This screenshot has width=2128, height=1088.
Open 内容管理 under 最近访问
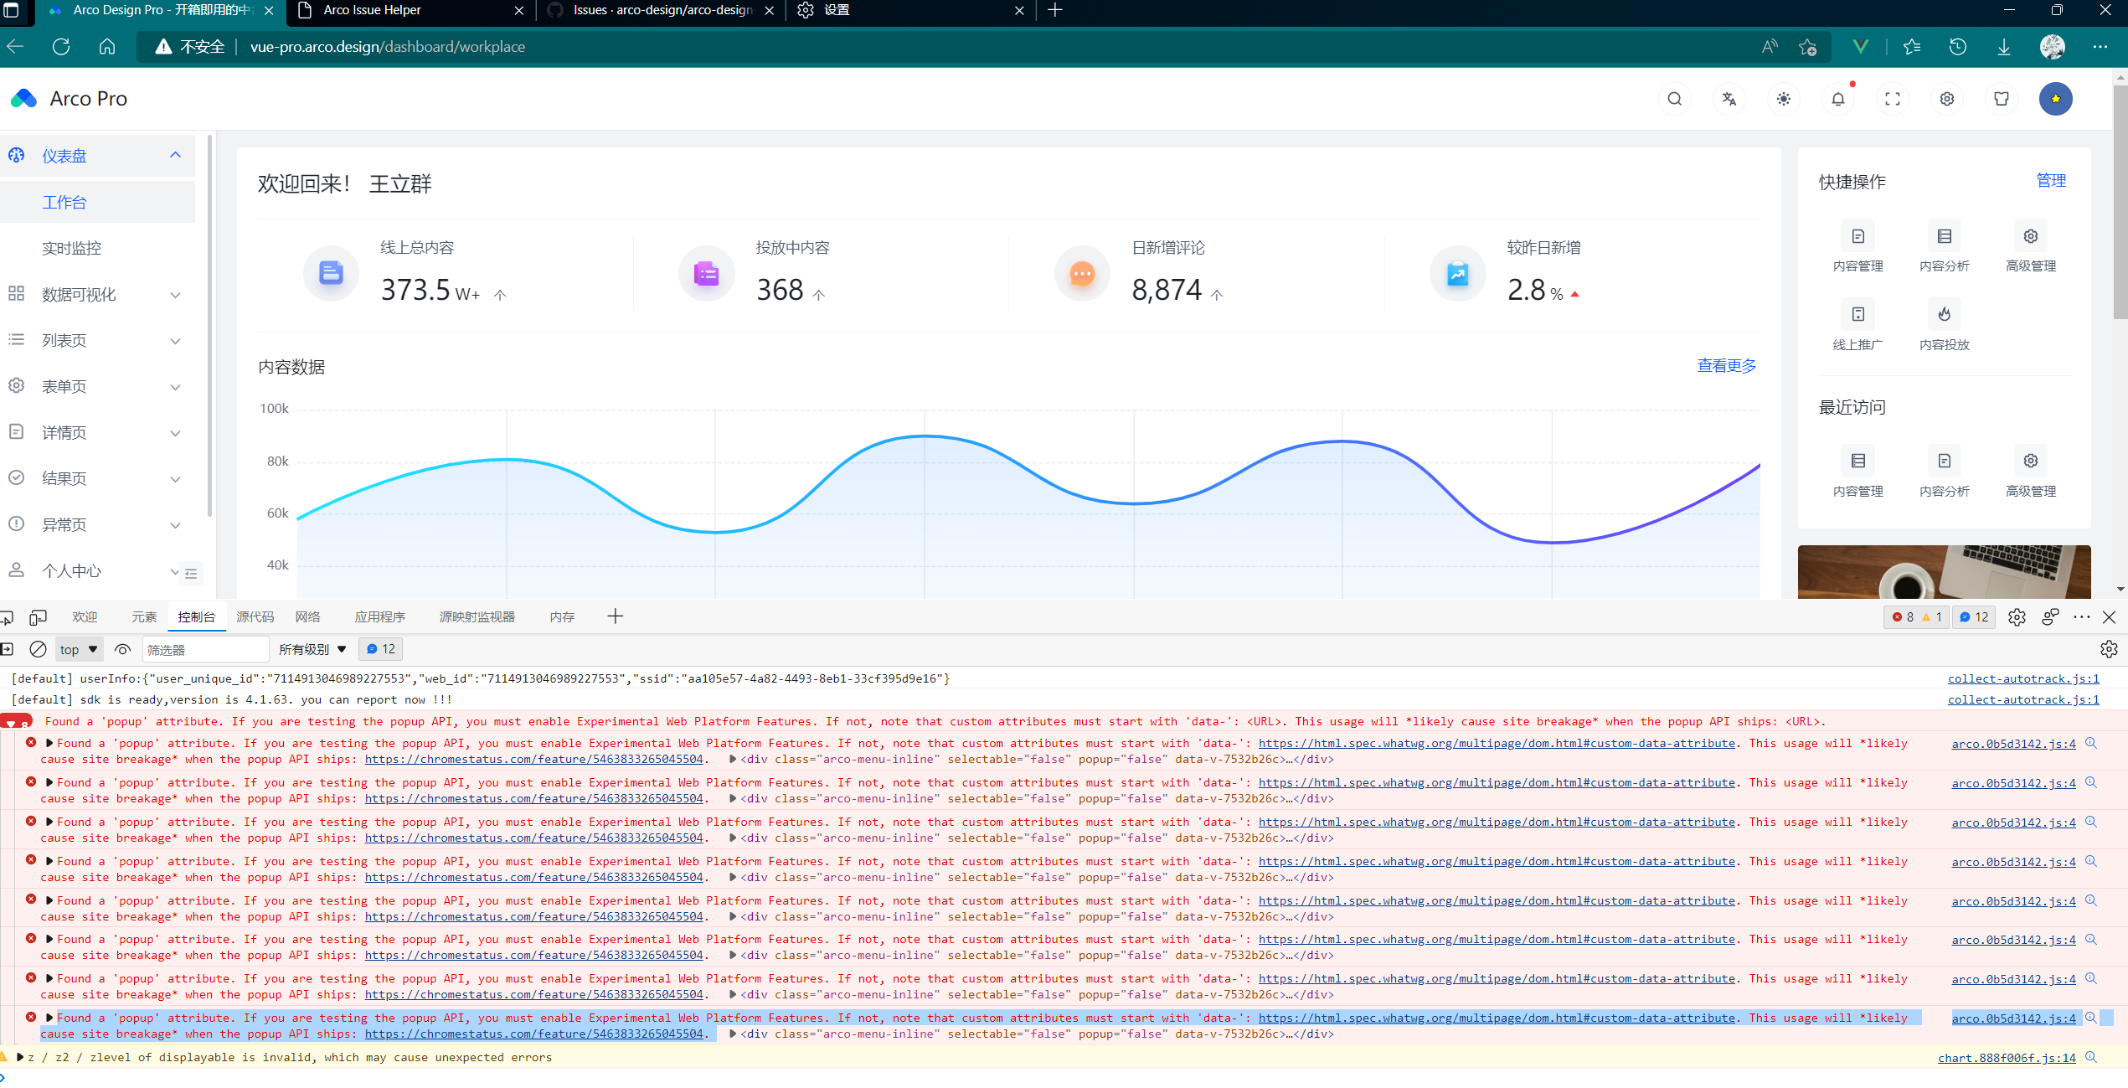pyautogui.click(x=1857, y=473)
